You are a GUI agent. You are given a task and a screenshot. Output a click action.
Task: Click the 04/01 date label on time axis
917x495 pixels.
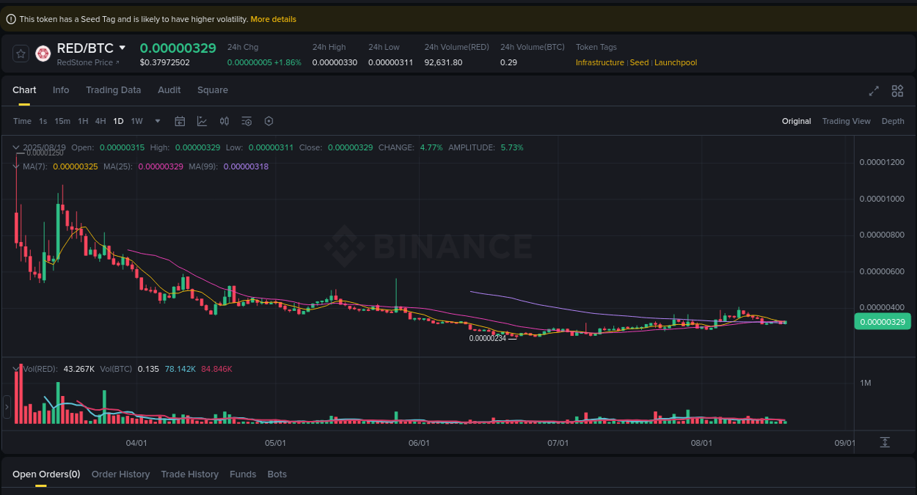coord(136,443)
